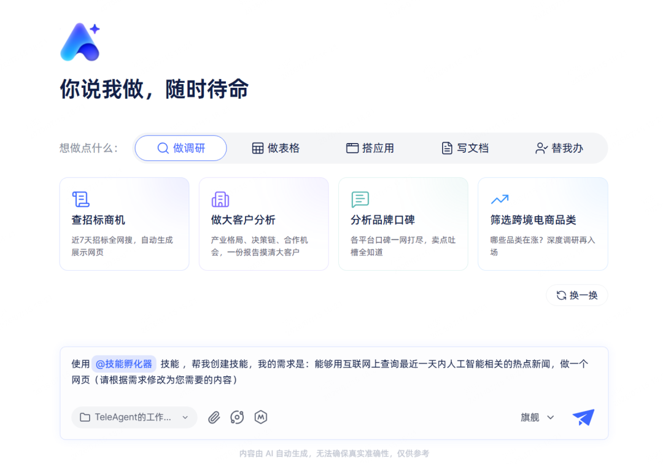663x464 pixels.
Task: Click the folder icon beside TeleAgent的工作
Action: click(85, 417)
